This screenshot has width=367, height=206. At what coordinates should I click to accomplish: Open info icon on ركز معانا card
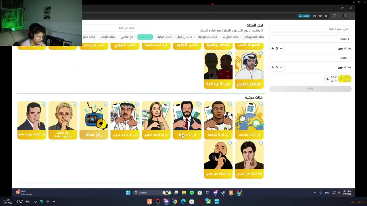(x=106, y=104)
